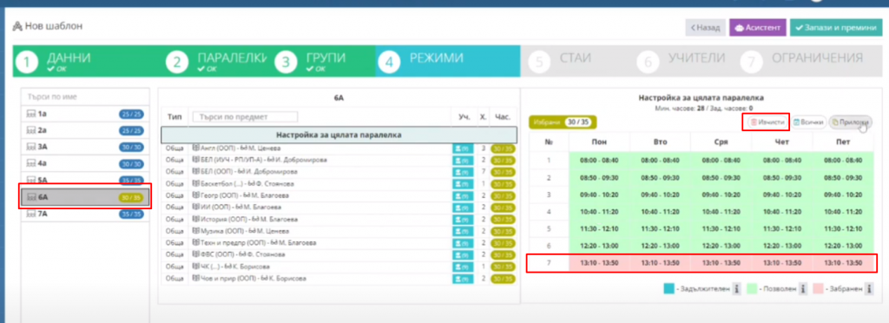Screen dimensions: 889x323
Task: Go to step 5 СТАИ tab
Action: pos(575,61)
